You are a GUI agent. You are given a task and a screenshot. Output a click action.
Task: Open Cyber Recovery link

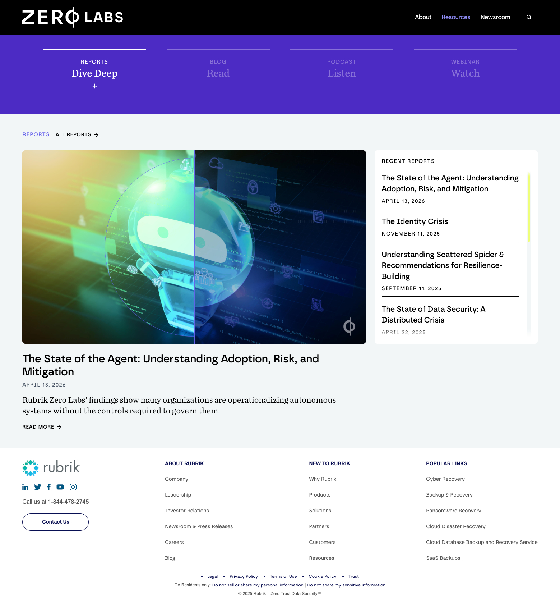pyautogui.click(x=445, y=479)
